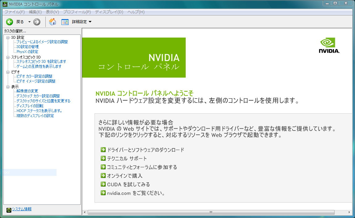Click the System Information icon beside システム情報
Screen dimensions: 355x218
(x=9, y=210)
